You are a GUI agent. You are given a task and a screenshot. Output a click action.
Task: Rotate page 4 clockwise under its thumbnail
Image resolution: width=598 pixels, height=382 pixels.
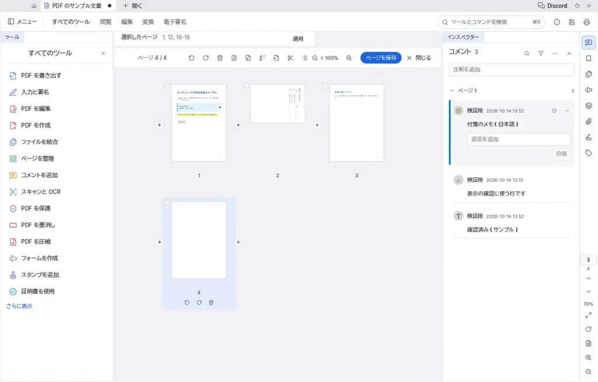[199, 303]
